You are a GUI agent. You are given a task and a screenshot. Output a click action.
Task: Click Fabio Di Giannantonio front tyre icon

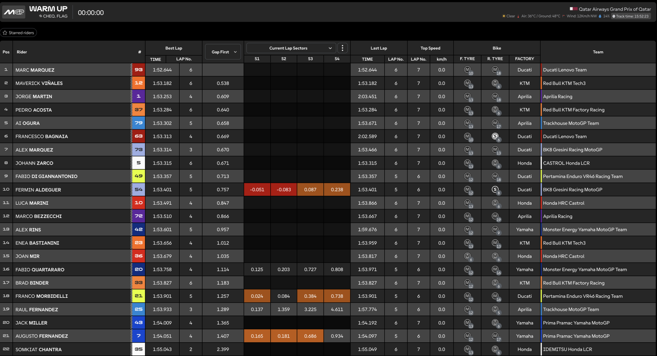tap(468, 177)
